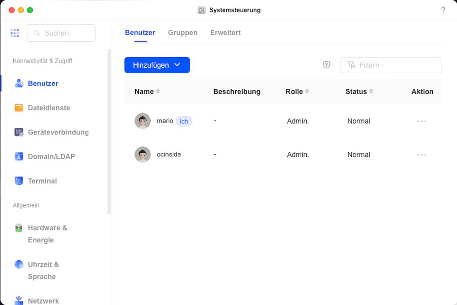This screenshot has height=305, width=457.
Task: Switch to the Gruppen tab
Action: pyautogui.click(x=182, y=32)
